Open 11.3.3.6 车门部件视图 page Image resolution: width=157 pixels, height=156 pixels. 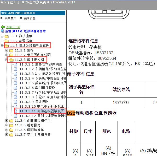point(37,88)
